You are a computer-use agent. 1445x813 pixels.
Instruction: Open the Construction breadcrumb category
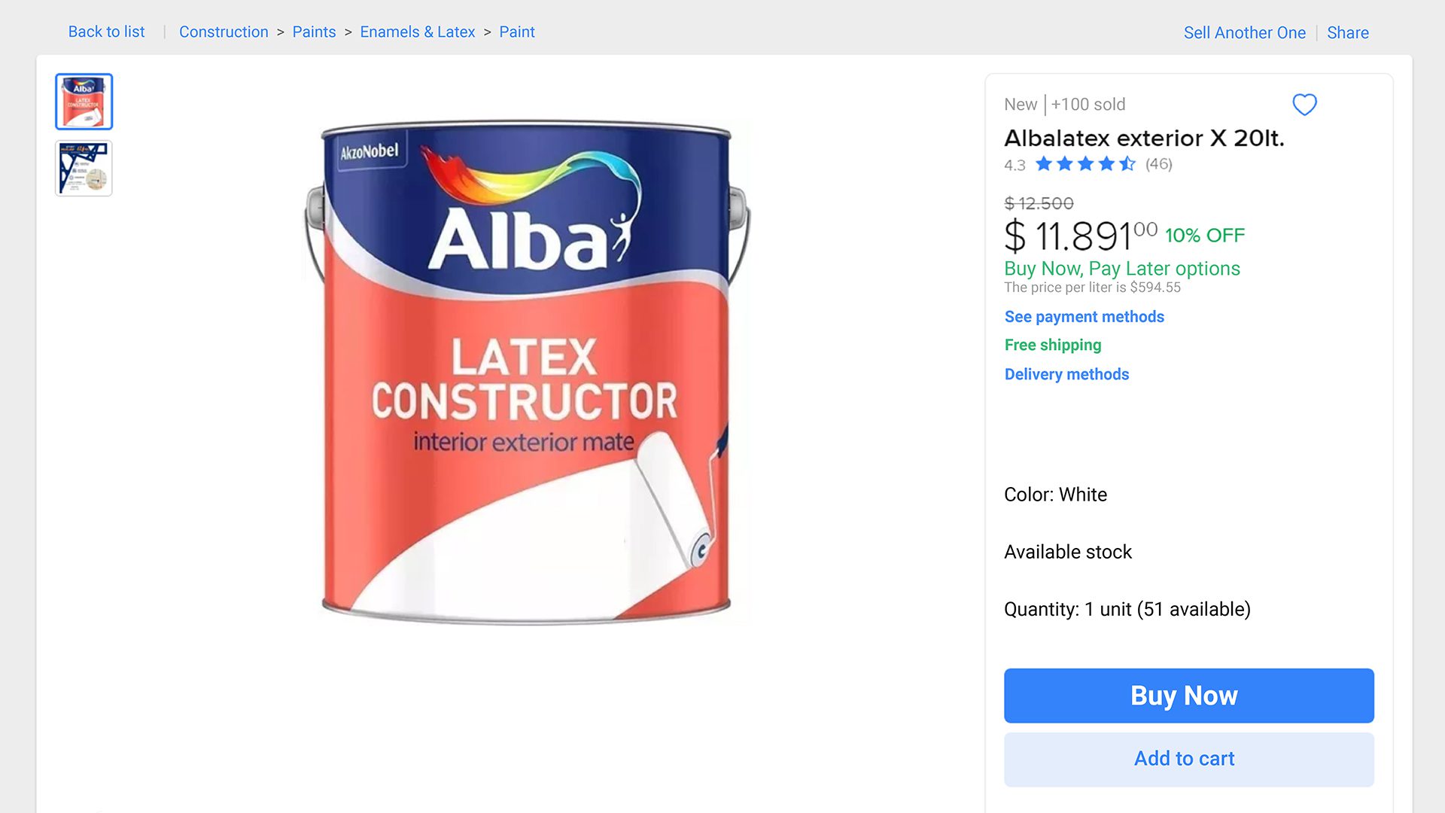(224, 32)
